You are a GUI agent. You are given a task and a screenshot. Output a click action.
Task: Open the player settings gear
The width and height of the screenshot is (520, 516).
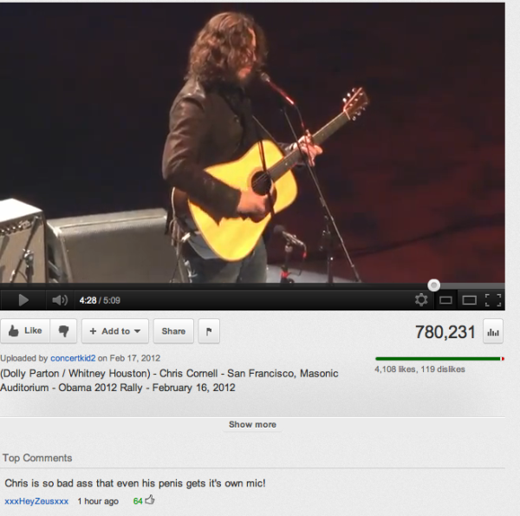click(x=421, y=300)
